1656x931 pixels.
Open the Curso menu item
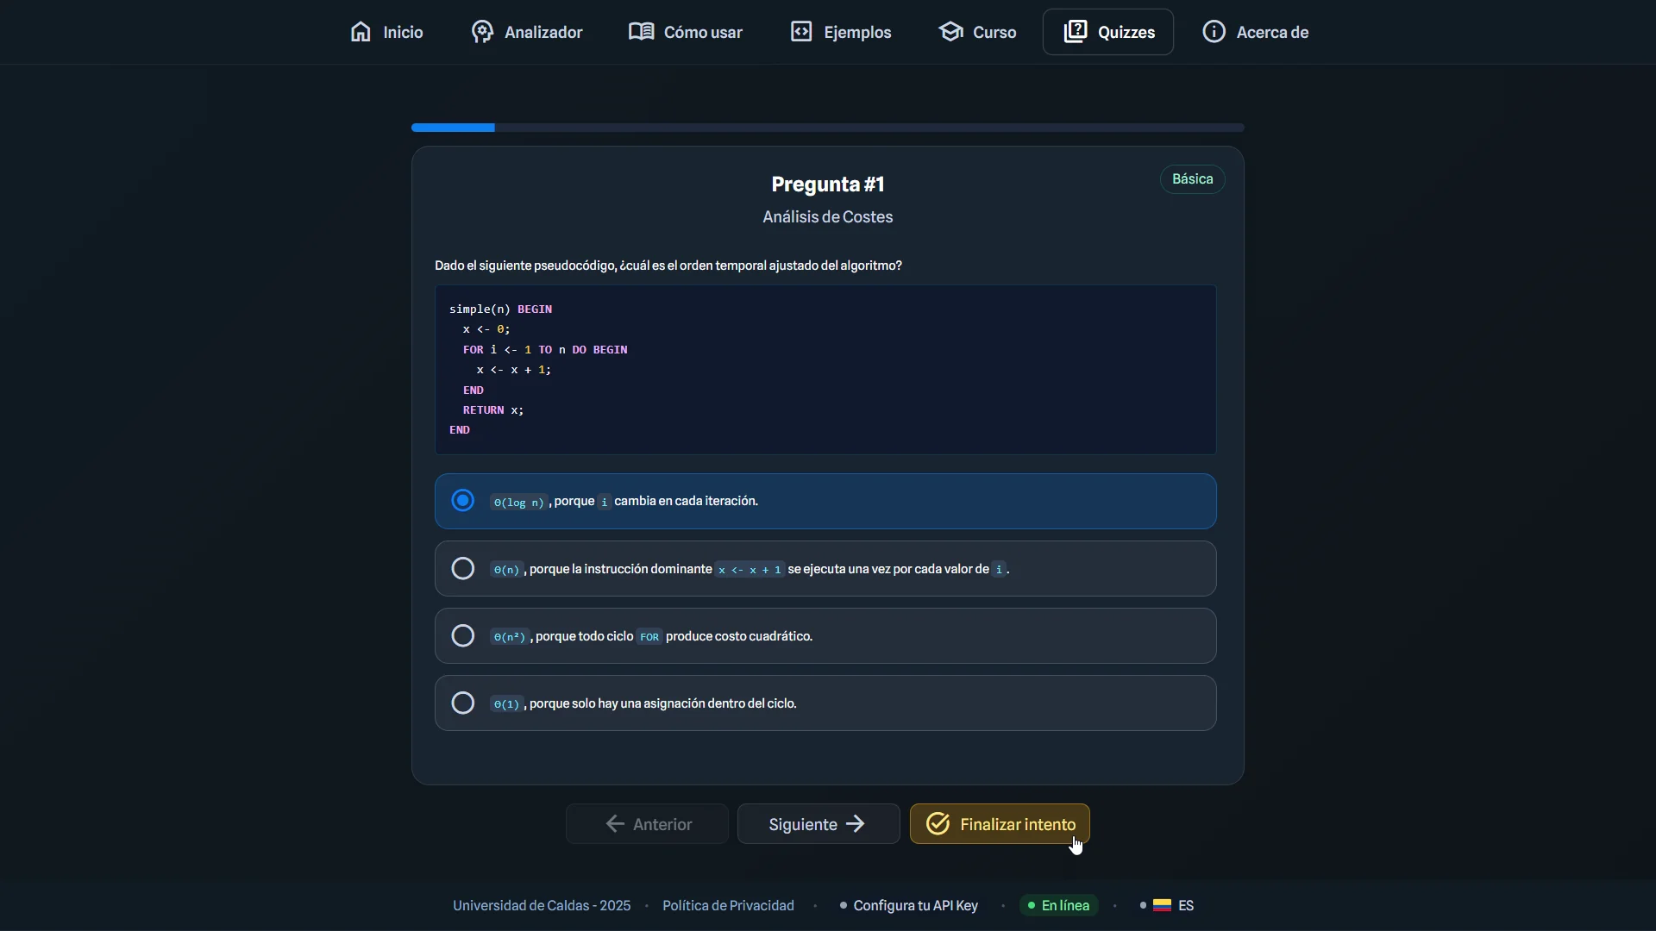click(977, 32)
